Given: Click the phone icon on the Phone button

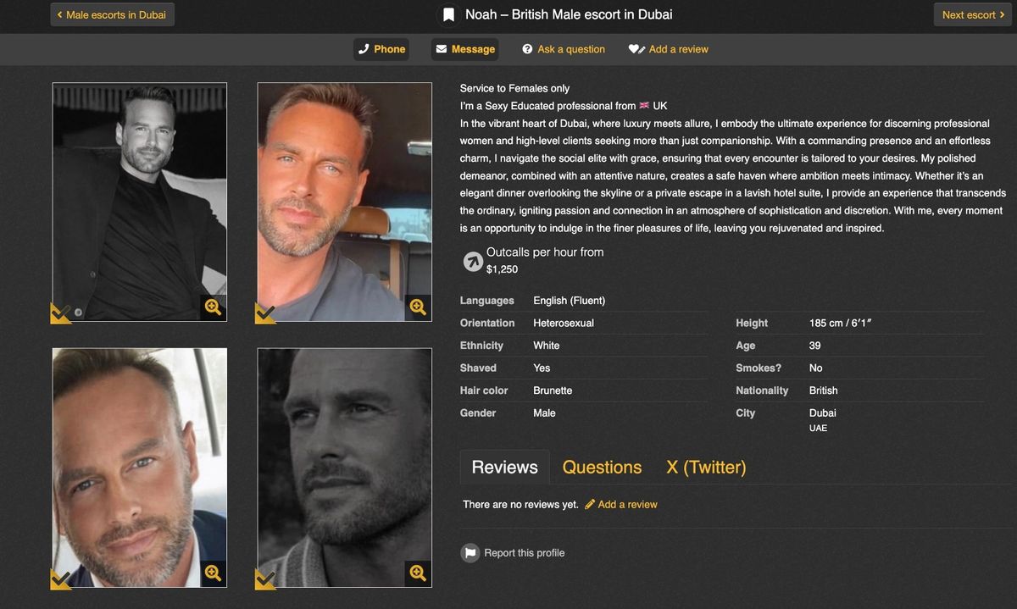Looking at the screenshot, I should point(365,48).
